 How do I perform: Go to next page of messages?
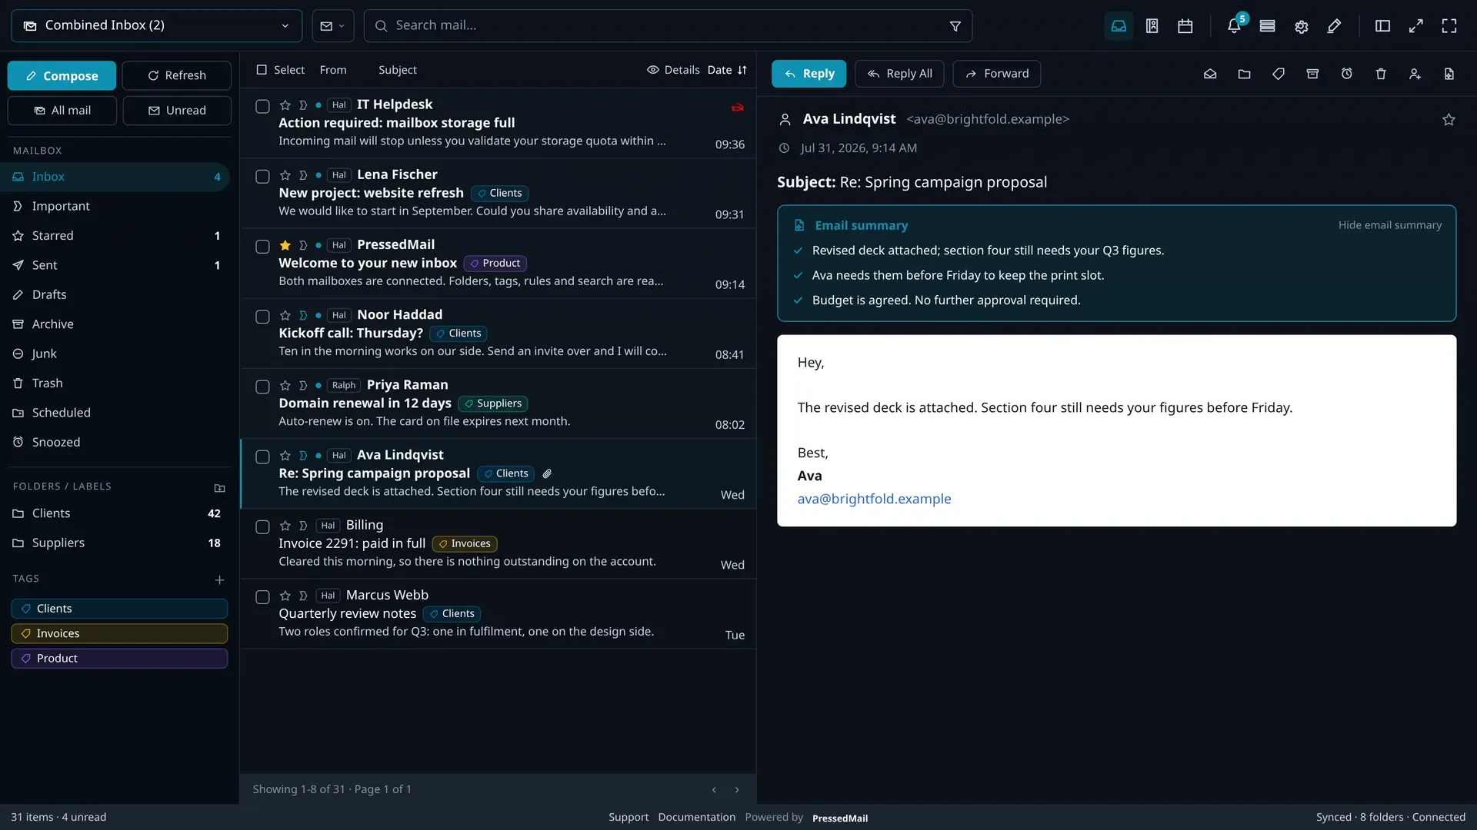pos(737,789)
